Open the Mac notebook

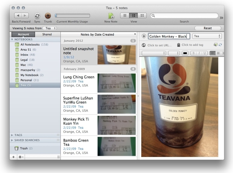(x=35, y=65)
